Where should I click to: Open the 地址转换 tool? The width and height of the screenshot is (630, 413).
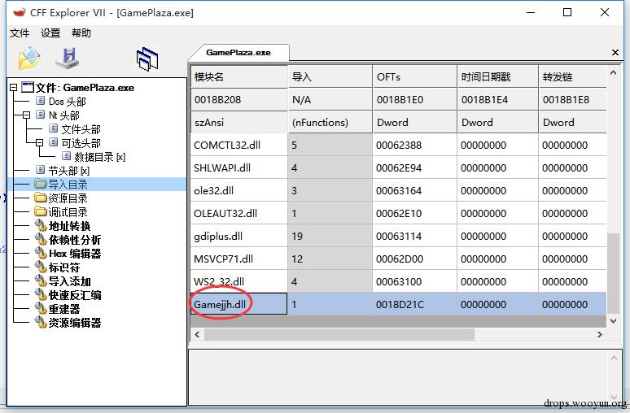pyautogui.click(x=69, y=226)
